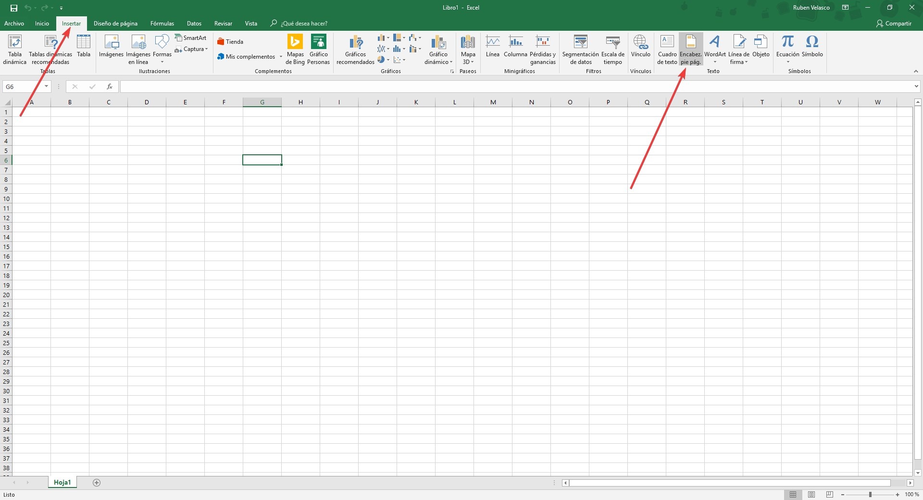
Task: Click Encabez. pie pág. button
Action: pyautogui.click(x=691, y=49)
